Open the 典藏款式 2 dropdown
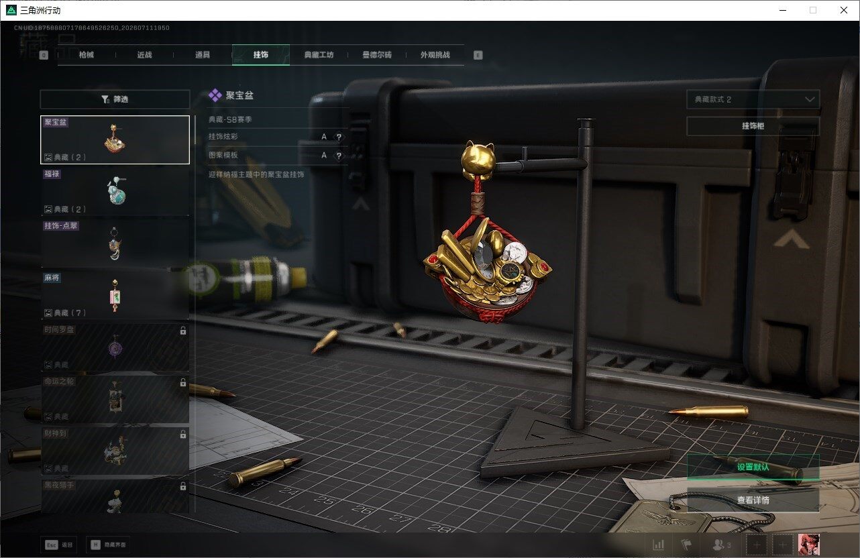This screenshot has height=558, width=860. 753,99
